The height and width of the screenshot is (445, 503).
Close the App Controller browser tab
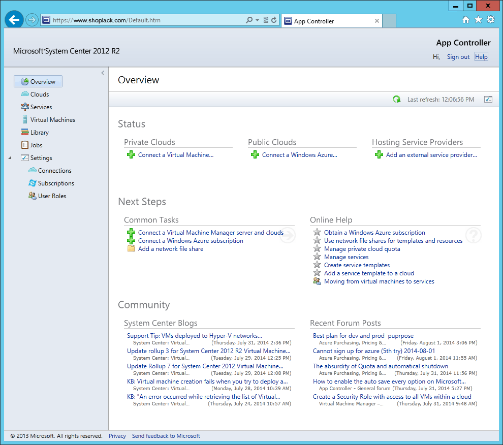(x=377, y=21)
